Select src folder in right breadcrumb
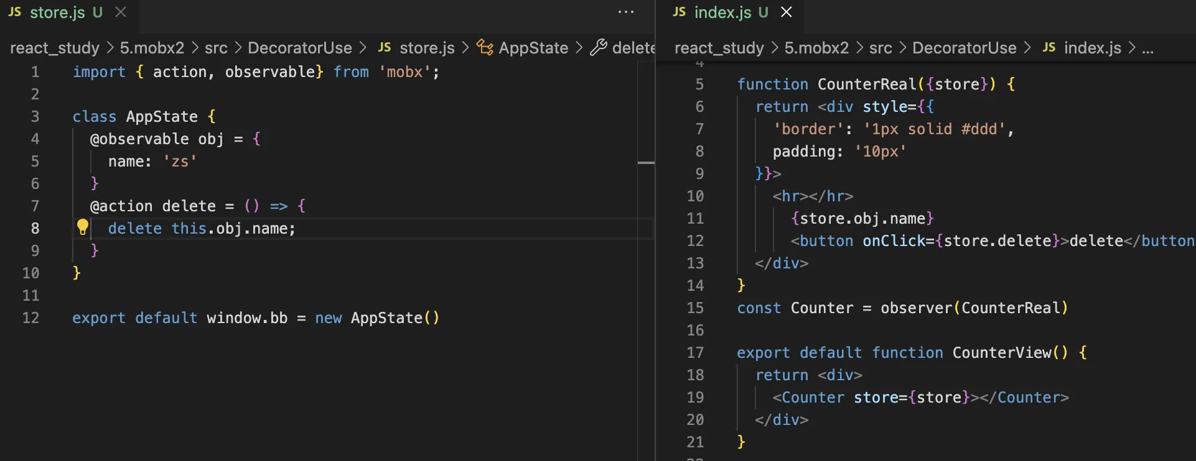This screenshot has width=1196, height=461. tap(881, 48)
